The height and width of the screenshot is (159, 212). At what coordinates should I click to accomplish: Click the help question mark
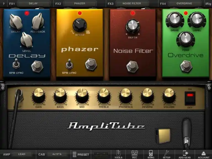coord(4,4)
